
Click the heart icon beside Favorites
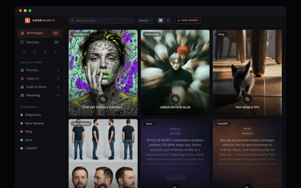(22, 42)
